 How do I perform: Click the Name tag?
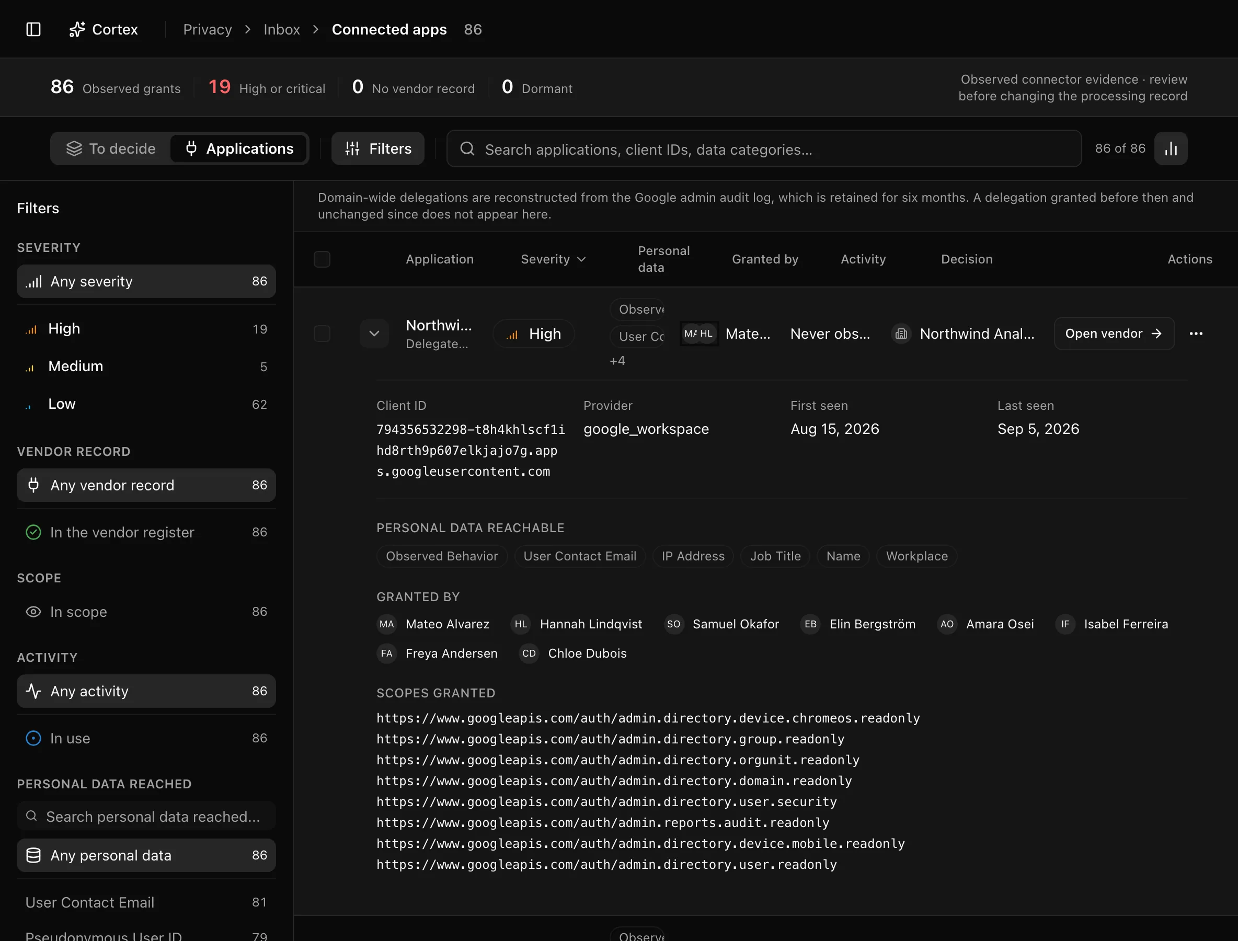tap(843, 556)
